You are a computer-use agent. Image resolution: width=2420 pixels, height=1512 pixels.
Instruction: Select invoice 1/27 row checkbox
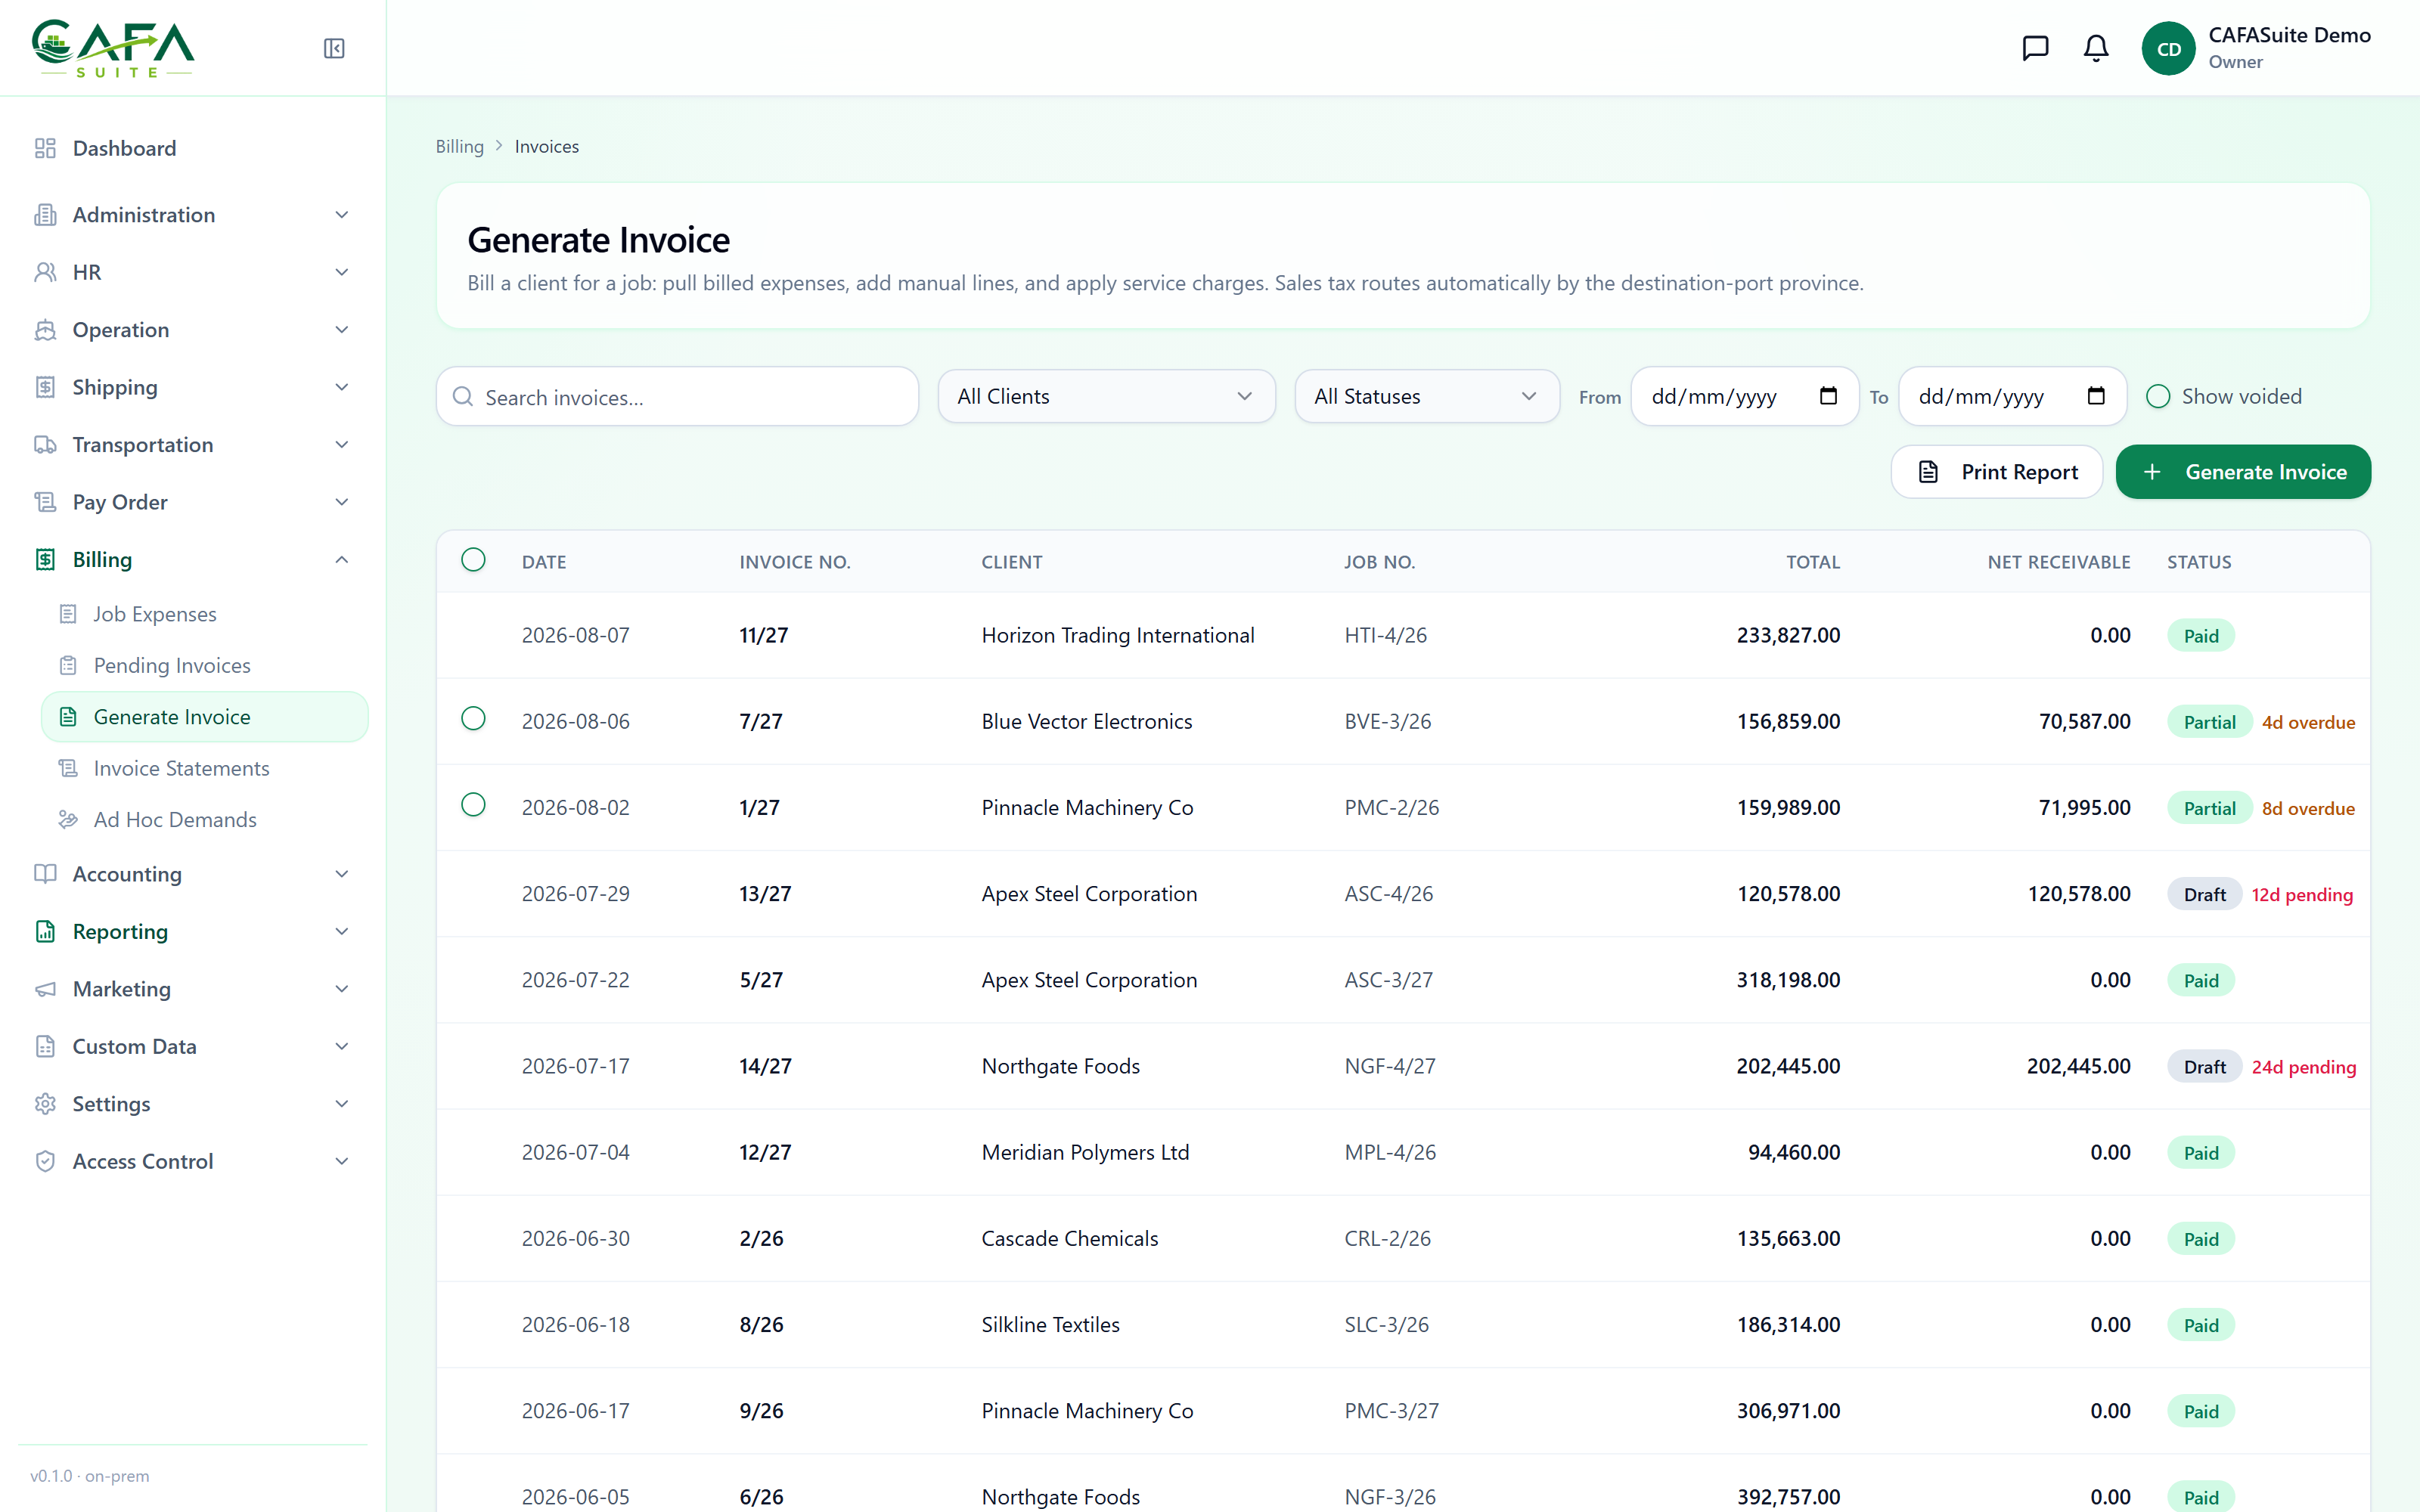click(x=473, y=805)
